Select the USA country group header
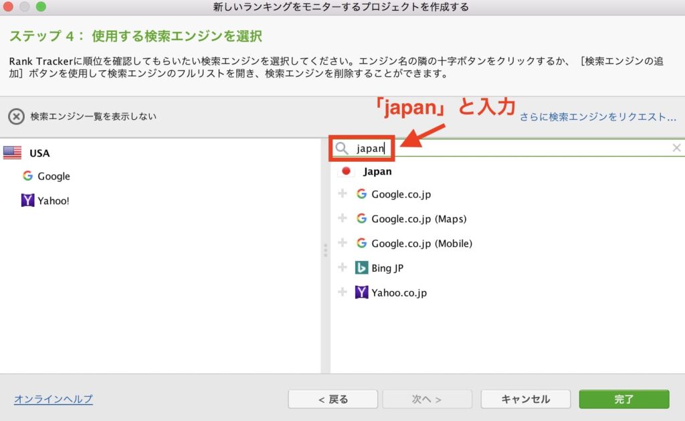 pos(39,153)
